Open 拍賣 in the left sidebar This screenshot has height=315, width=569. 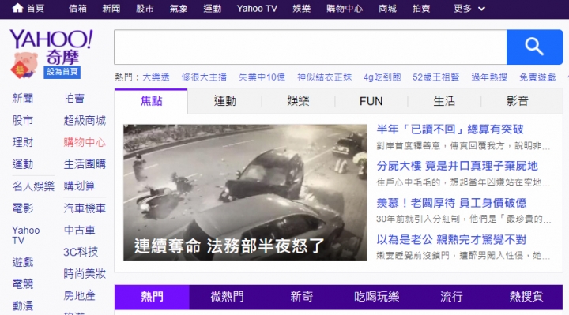[74, 99]
